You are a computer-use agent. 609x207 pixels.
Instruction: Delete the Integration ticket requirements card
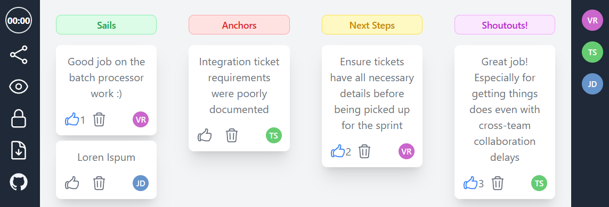pos(232,135)
